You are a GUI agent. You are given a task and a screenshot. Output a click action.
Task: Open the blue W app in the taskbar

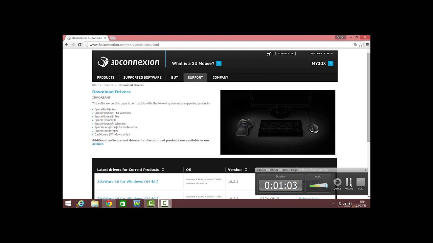pos(137,204)
